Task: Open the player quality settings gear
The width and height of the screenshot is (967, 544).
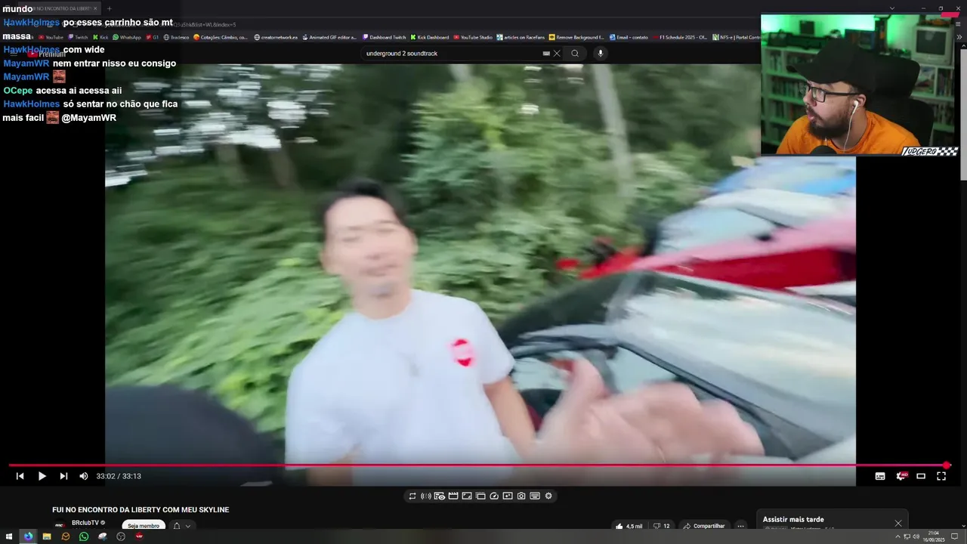Action: 901,476
